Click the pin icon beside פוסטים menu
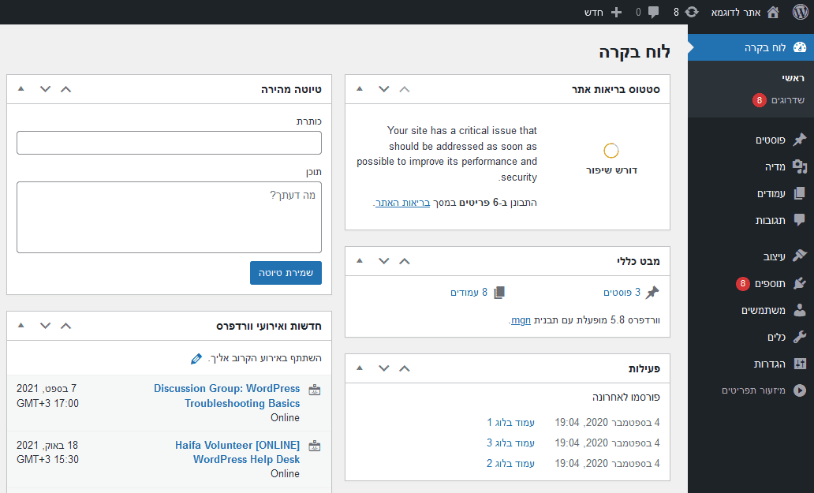Screen dimensions: 814x493 (800, 140)
